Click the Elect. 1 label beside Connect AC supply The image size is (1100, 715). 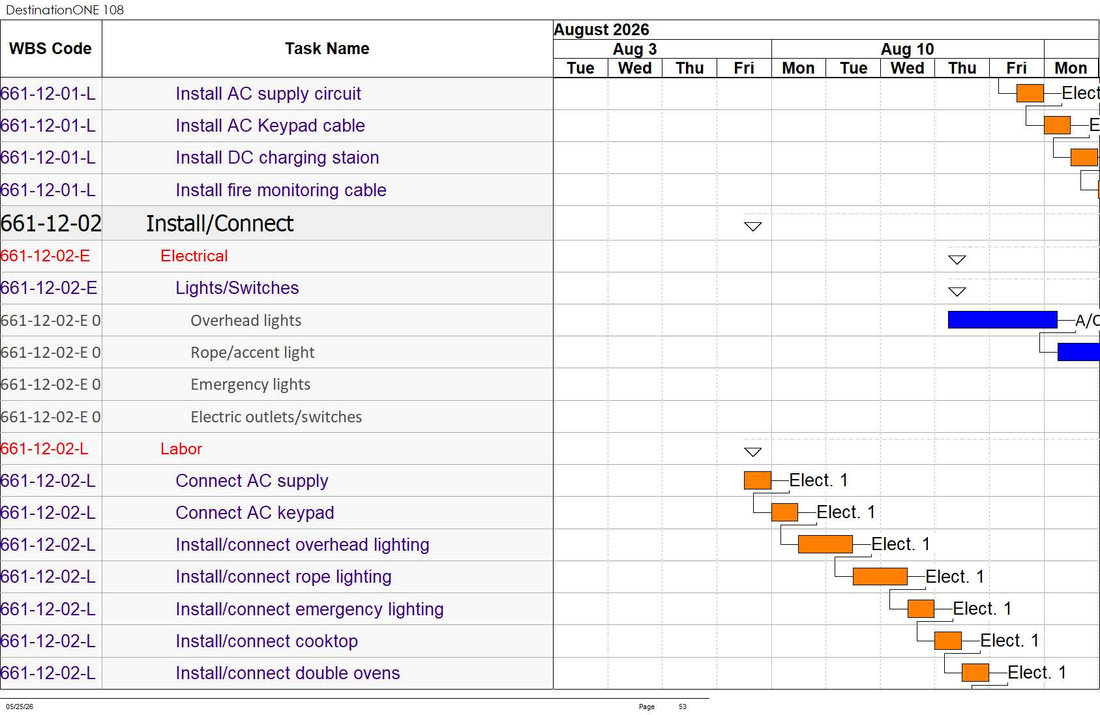point(818,480)
